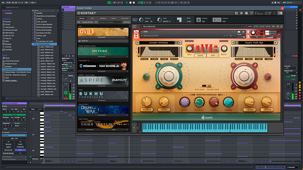Image resolution: width=303 pixels, height=170 pixels.
Task: Click next preset arrow for Organic Violin High
Action: 275,43
